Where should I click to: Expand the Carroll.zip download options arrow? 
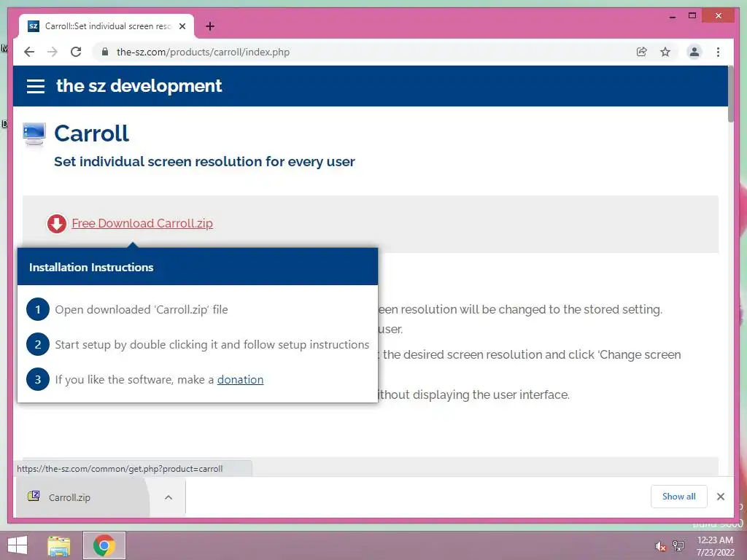pos(169,497)
